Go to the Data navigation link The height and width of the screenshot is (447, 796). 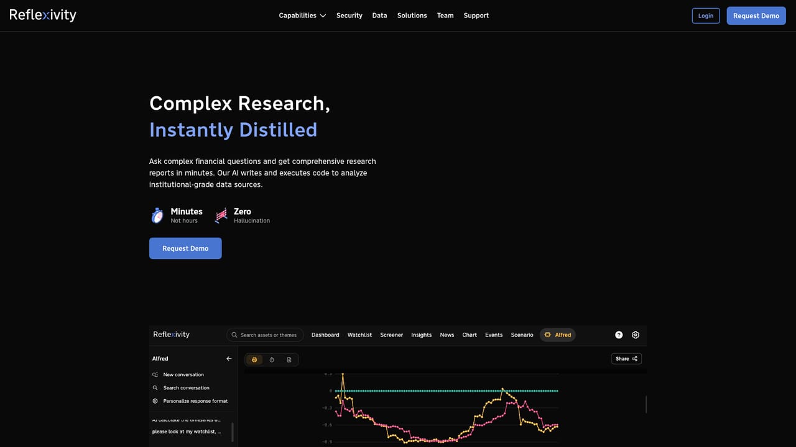click(x=379, y=16)
